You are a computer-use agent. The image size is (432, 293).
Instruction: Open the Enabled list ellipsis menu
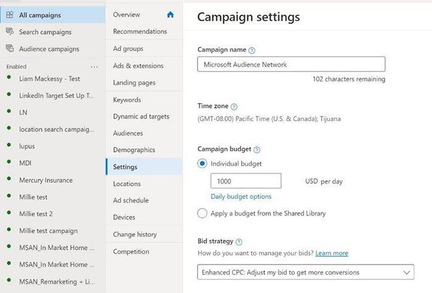coord(94,67)
